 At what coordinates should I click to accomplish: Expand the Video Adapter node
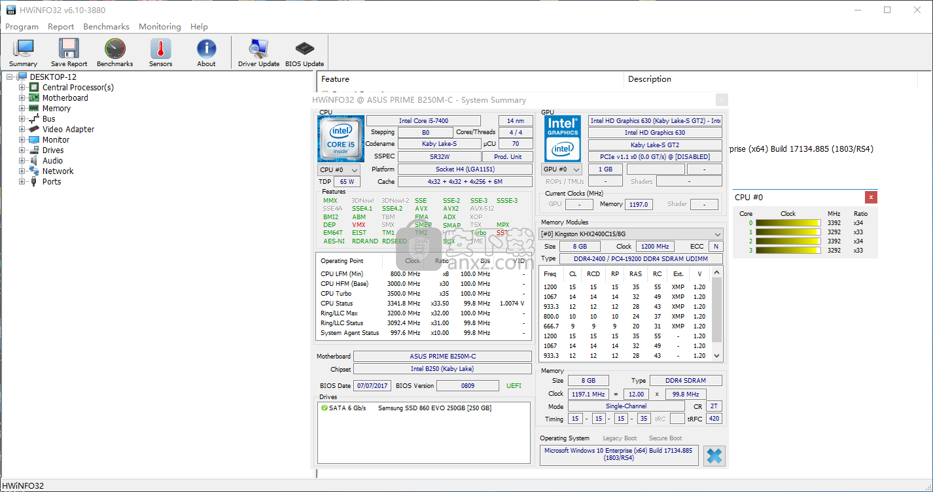point(22,129)
